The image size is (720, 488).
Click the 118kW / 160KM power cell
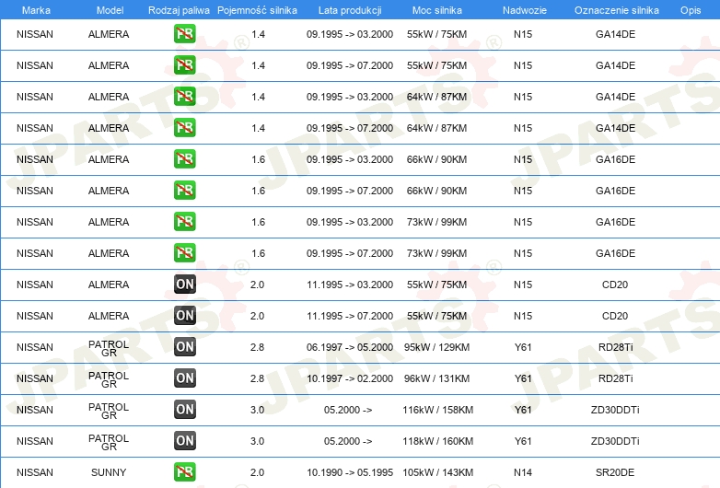437,441
